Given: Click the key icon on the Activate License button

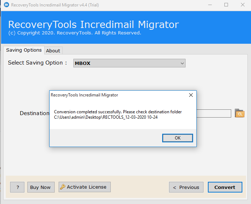Looking at the screenshot, I should (x=63, y=187).
